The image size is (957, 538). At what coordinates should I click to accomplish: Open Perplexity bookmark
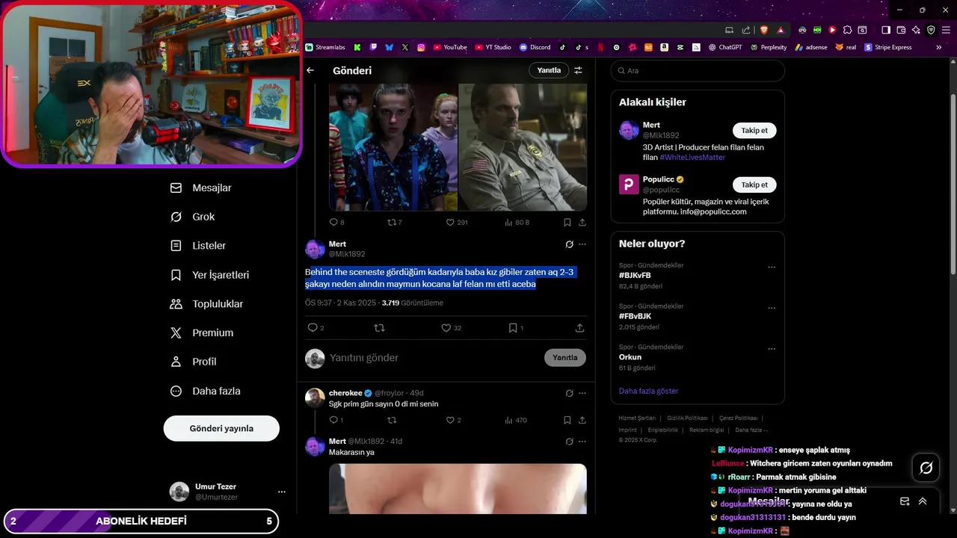[x=769, y=47]
